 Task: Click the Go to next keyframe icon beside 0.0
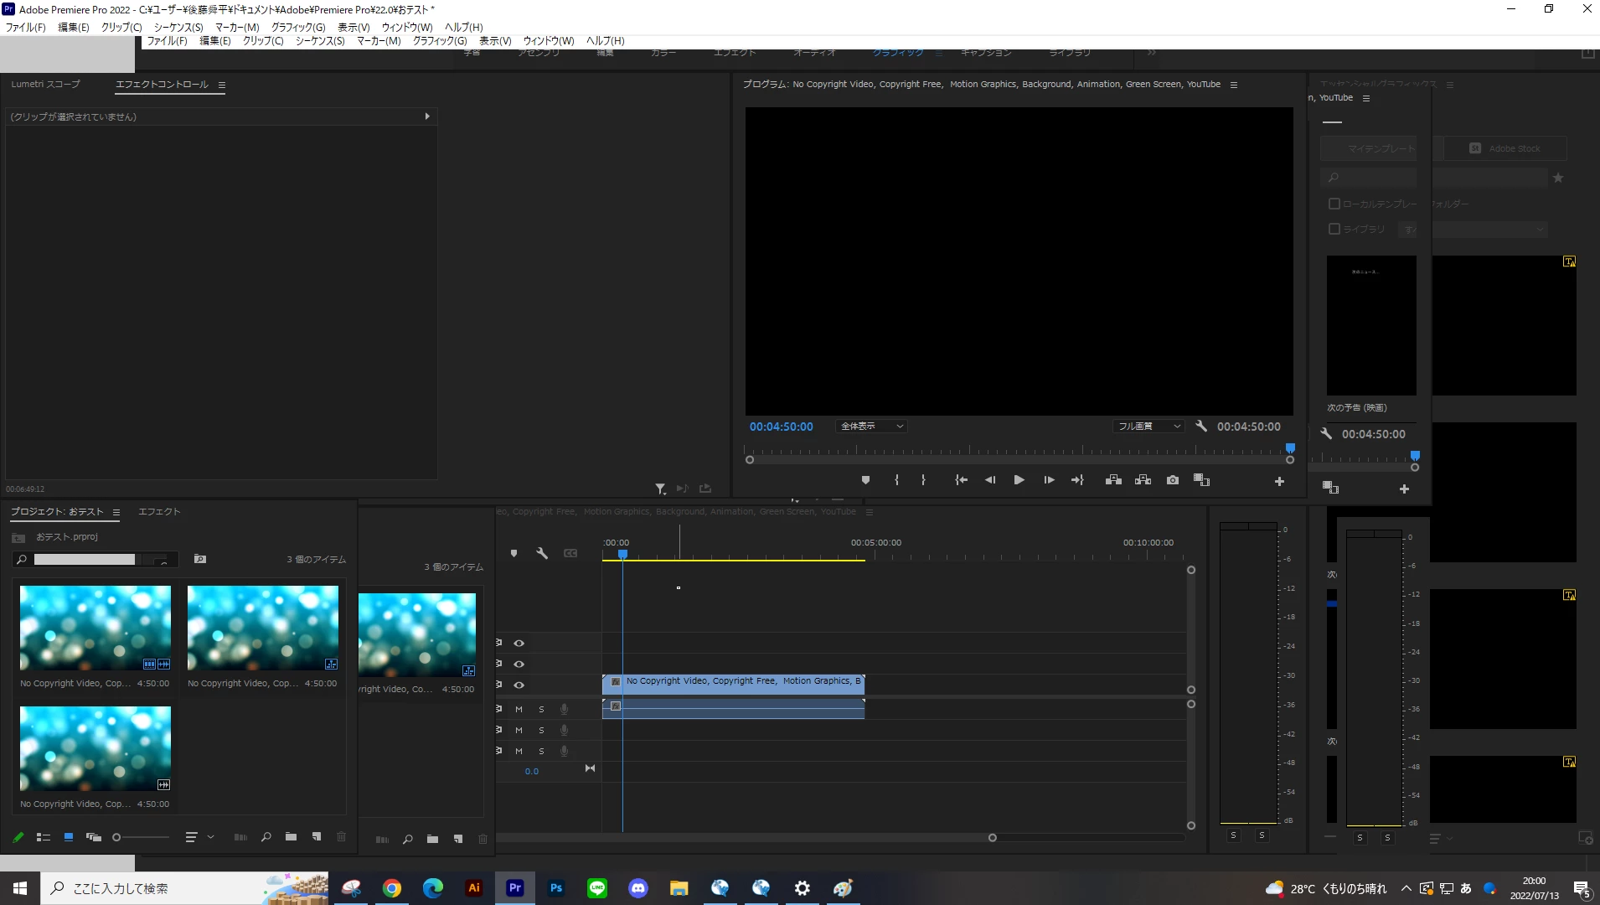[590, 768]
